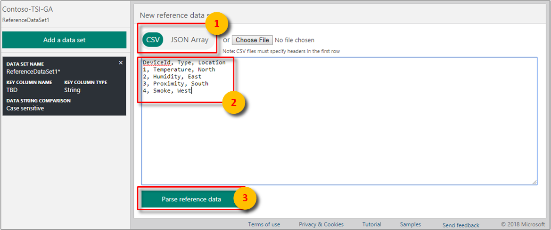Open the Privacy & Cookies link

point(321,224)
